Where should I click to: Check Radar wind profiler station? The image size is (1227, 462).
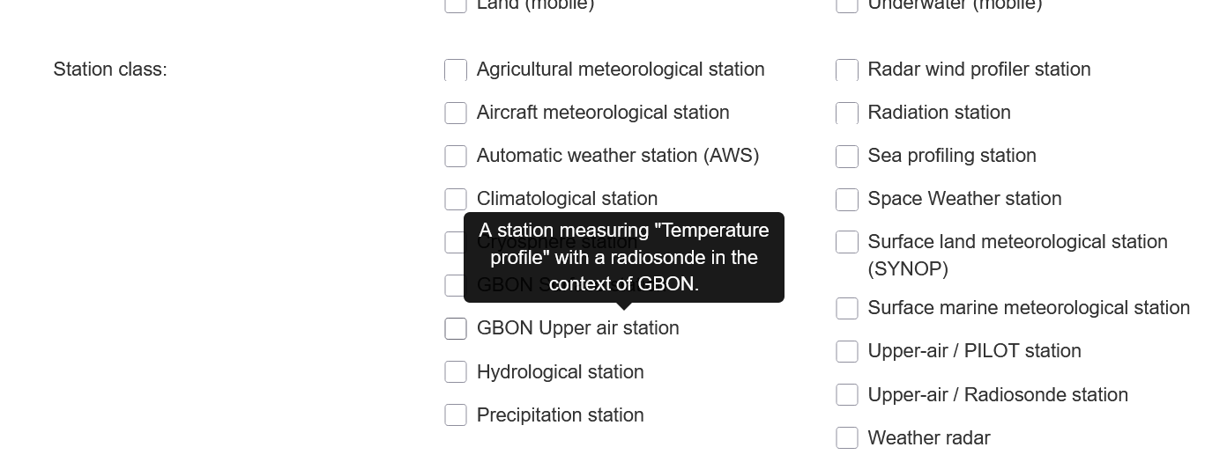(847, 70)
